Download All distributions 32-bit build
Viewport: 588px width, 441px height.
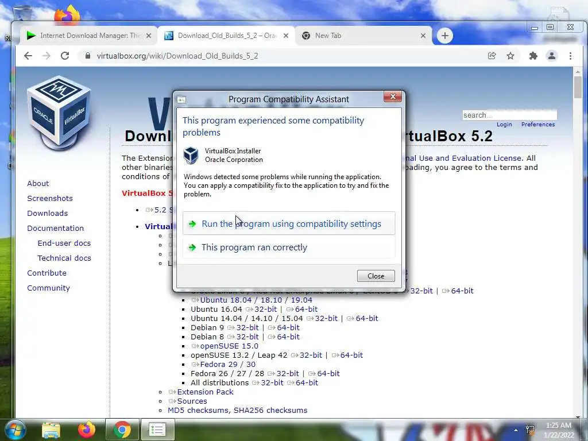(272, 383)
